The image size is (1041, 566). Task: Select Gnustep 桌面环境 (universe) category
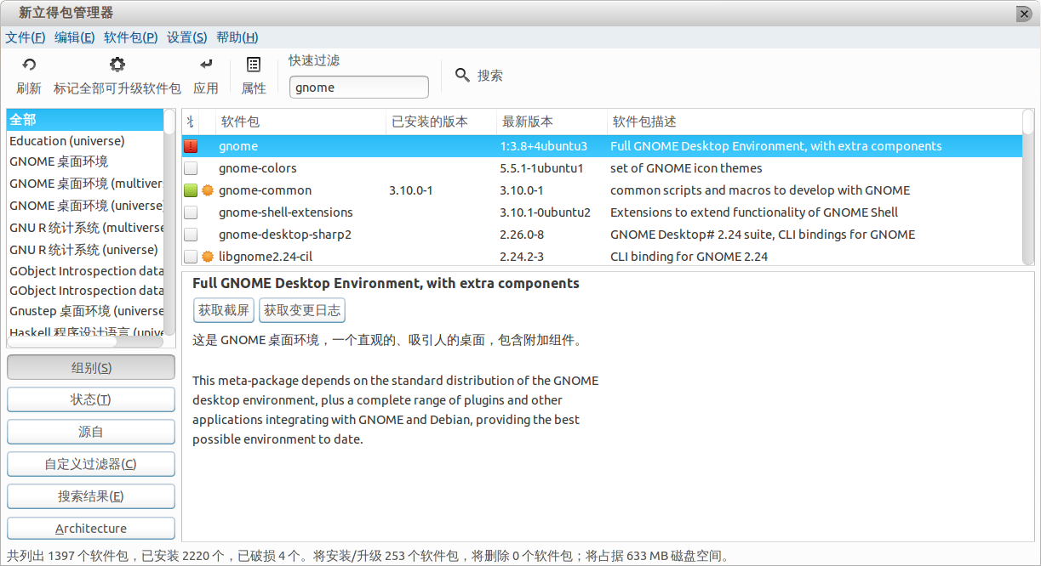pos(84,311)
